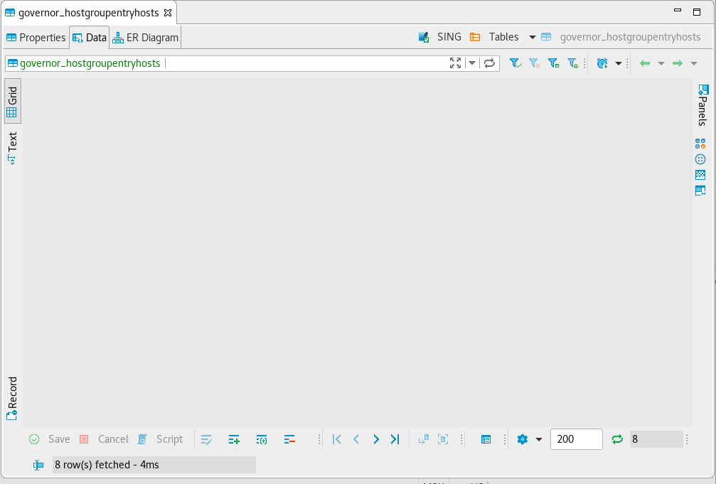
Task: Select governor_hostgroupentryhosts editor tab
Action: click(x=89, y=13)
